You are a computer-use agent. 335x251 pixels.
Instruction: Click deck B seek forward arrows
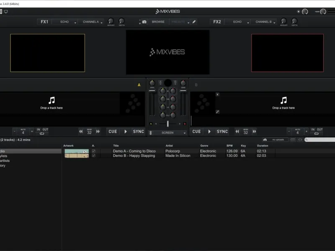point(254,131)
